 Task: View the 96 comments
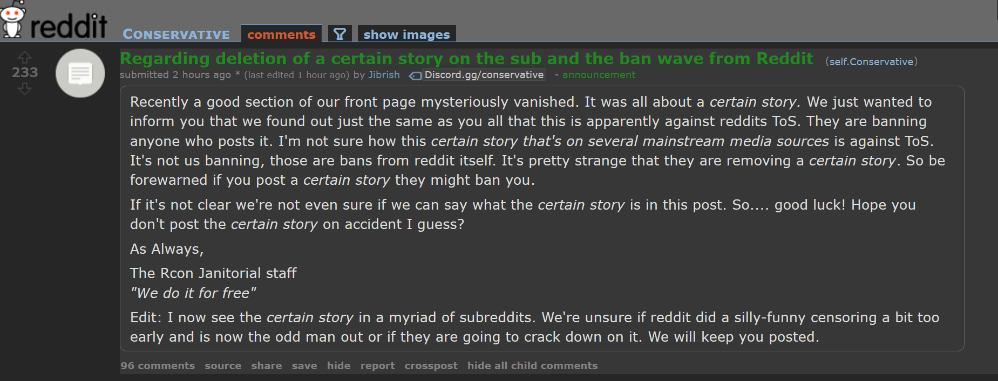(x=158, y=365)
